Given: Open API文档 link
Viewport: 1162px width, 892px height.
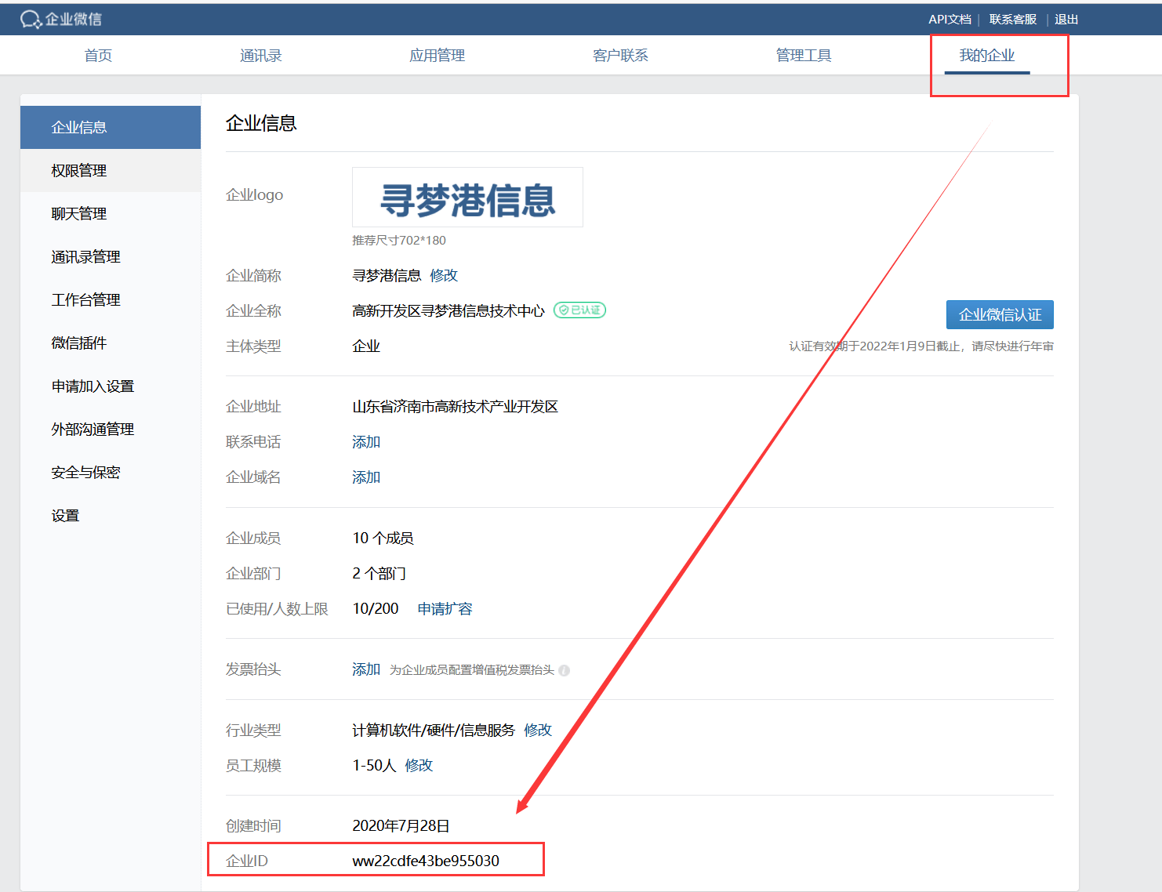Looking at the screenshot, I should [x=950, y=20].
